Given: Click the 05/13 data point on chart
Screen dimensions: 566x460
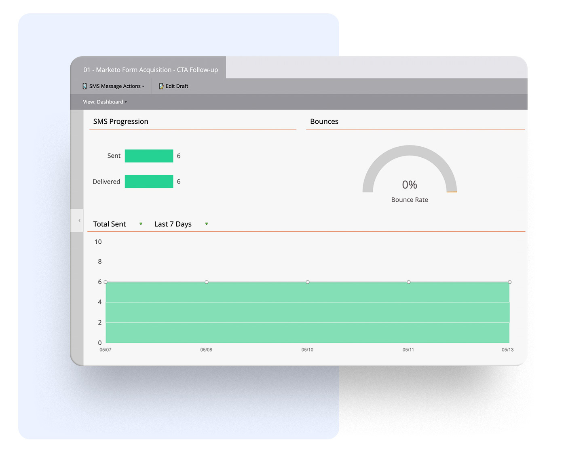Looking at the screenshot, I should coord(509,282).
